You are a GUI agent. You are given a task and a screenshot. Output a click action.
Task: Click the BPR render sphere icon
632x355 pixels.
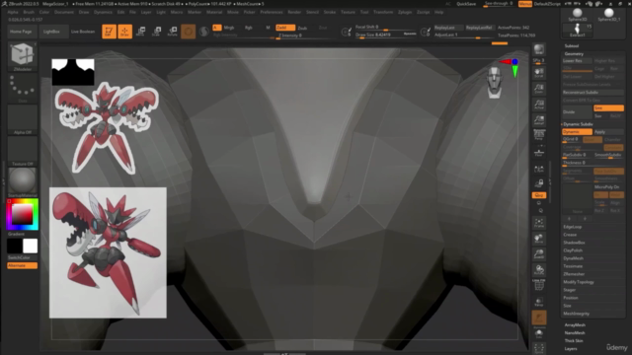click(539, 49)
